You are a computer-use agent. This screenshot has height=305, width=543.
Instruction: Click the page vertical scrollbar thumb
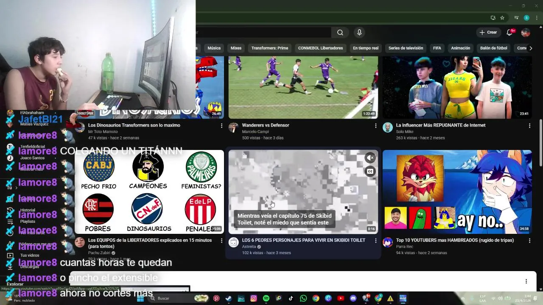coord(540,143)
